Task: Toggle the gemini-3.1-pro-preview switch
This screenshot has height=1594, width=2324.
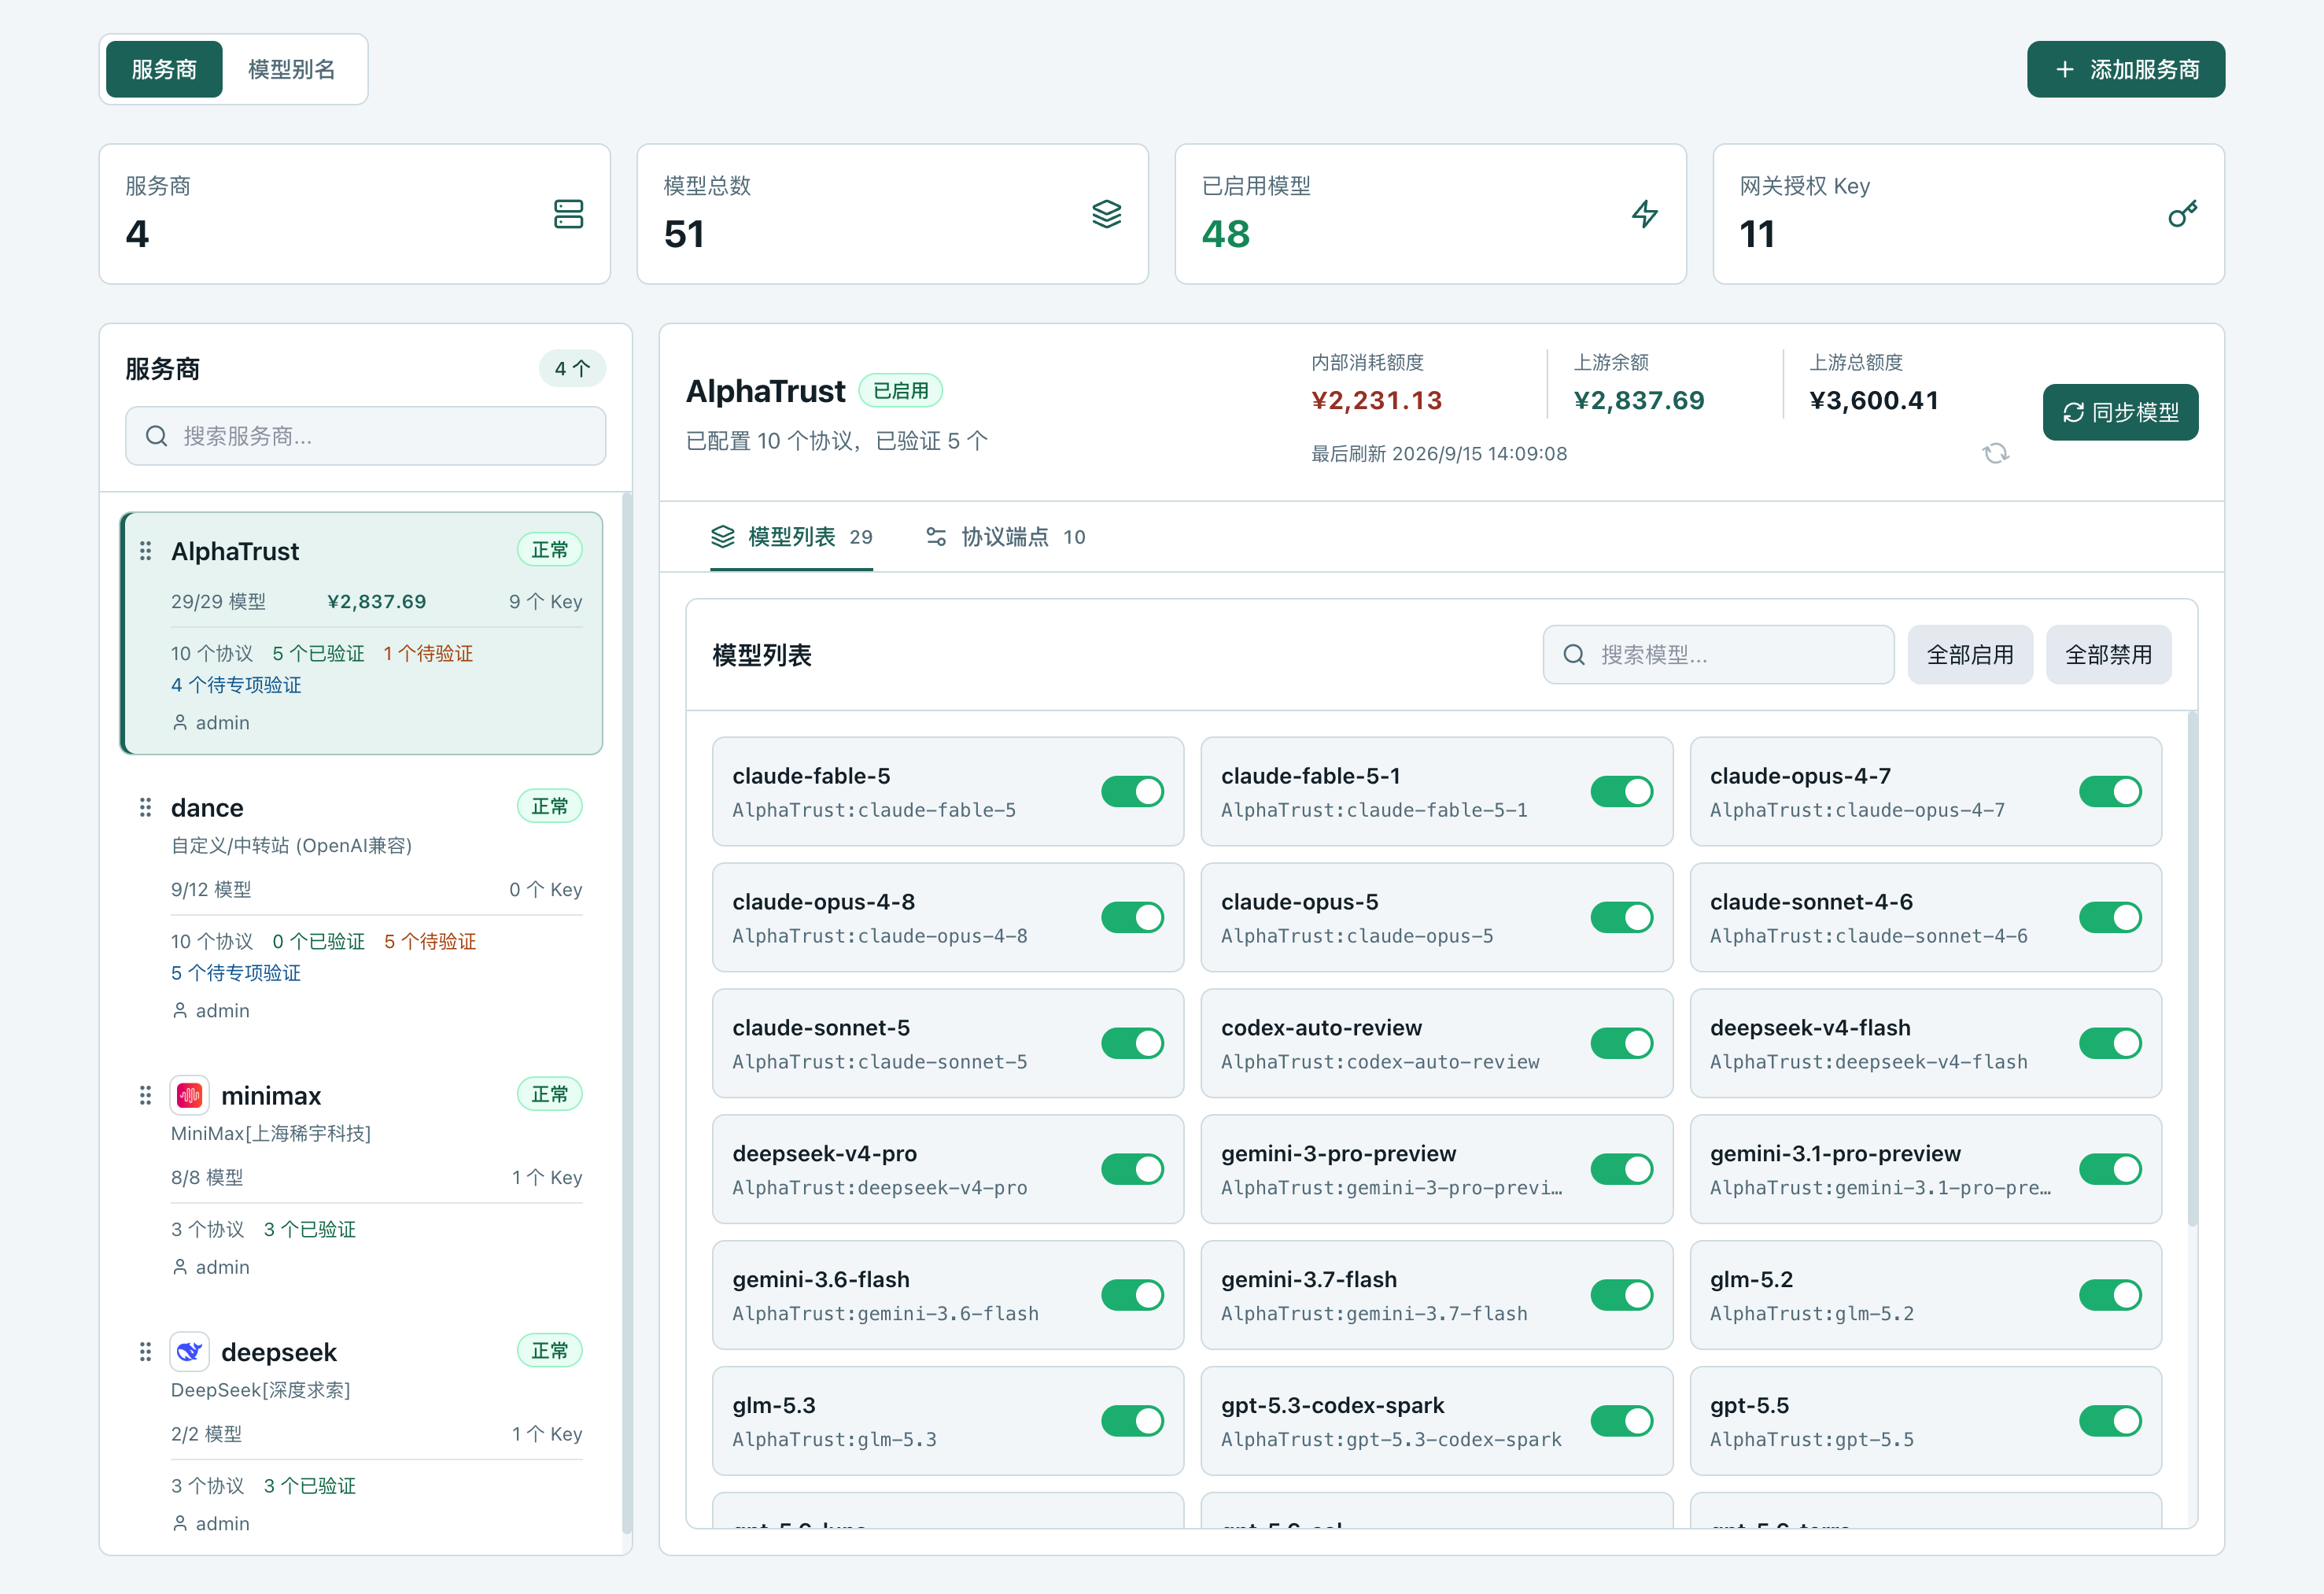Action: [x=2111, y=1170]
